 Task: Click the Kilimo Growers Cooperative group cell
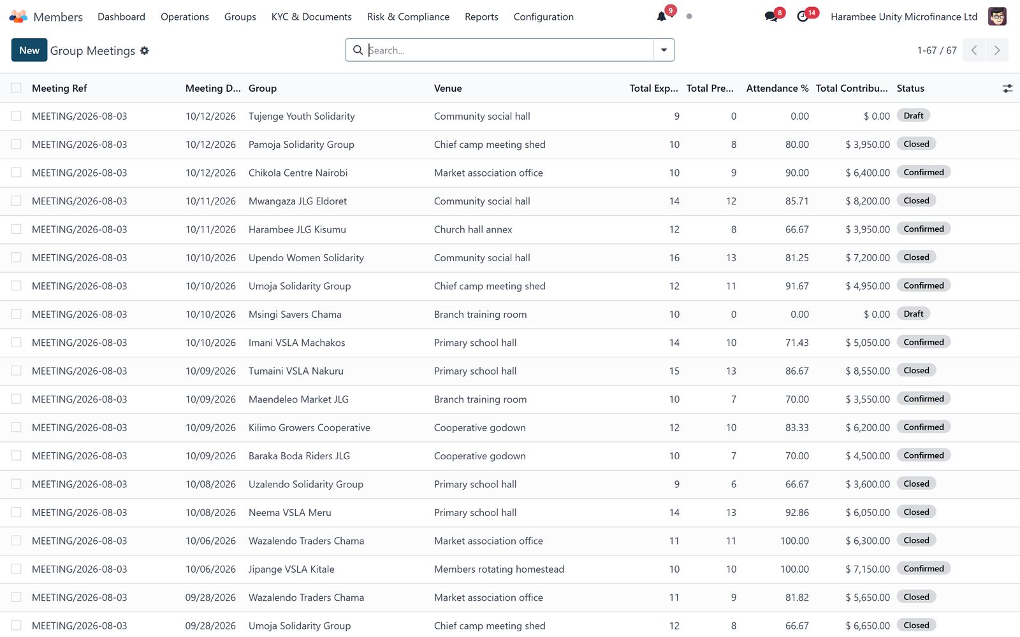[309, 427]
